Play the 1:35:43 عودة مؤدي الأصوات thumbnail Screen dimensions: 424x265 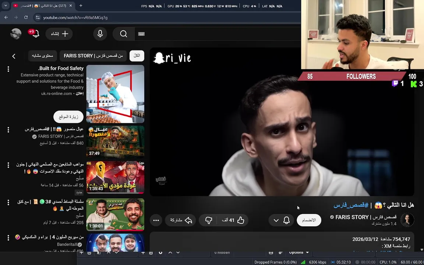point(115,177)
